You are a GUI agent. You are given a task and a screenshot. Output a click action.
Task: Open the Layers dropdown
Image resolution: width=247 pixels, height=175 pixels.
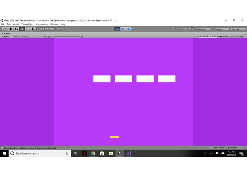[221, 29]
